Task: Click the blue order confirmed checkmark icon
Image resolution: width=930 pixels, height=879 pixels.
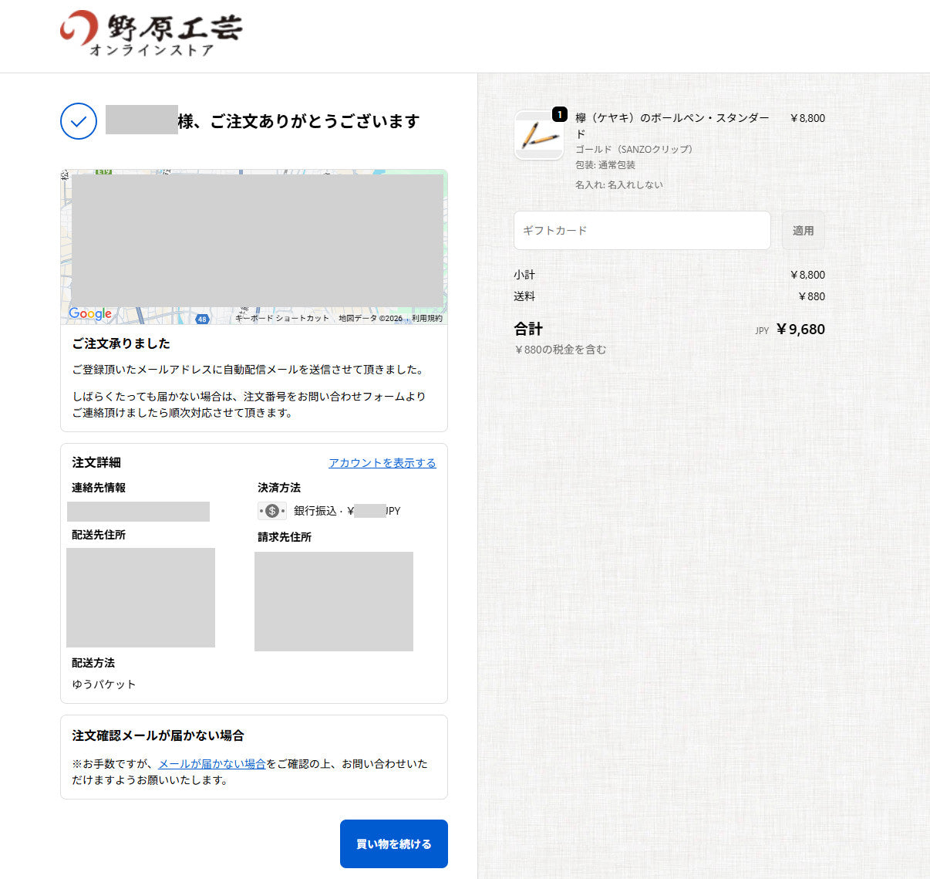Action: point(79,121)
